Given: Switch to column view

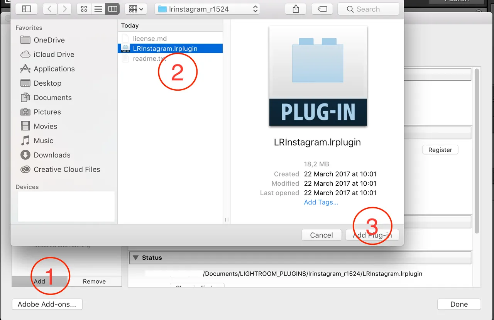Looking at the screenshot, I should pos(112,9).
